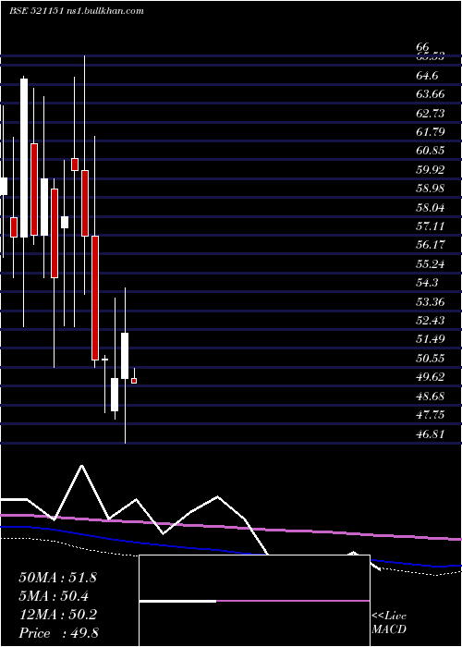Click the 50.55 price axis label

click(431, 359)
